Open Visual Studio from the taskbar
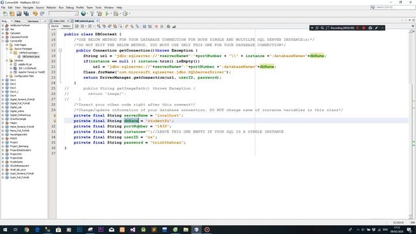This screenshot has height=234, width=416. pos(133,229)
